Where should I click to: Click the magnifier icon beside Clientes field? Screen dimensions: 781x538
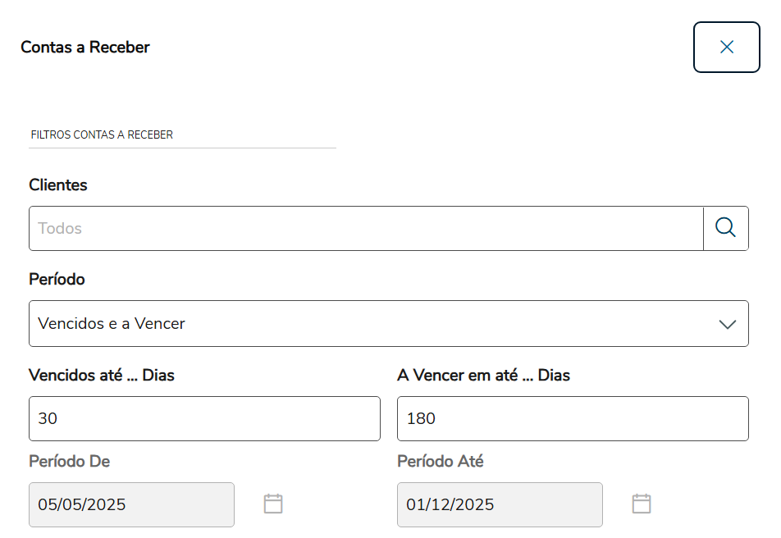(725, 228)
